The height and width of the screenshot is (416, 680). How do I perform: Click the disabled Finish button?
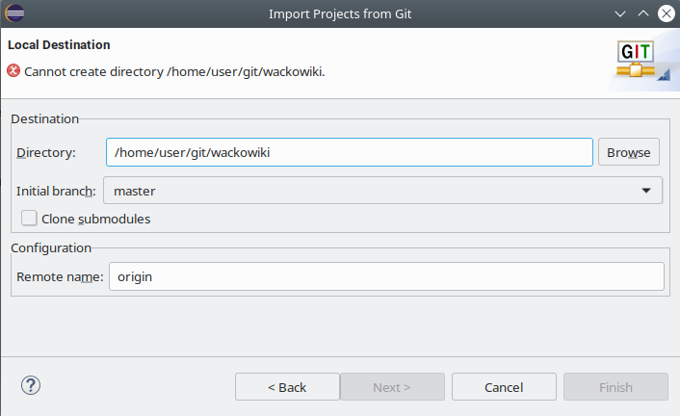click(615, 387)
